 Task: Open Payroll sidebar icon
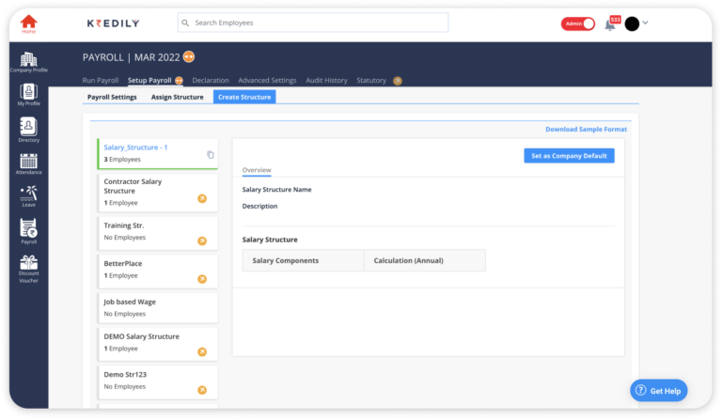[x=28, y=231]
